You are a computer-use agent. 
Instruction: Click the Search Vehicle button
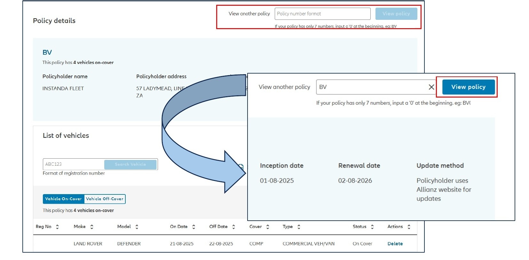(x=130, y=164)
